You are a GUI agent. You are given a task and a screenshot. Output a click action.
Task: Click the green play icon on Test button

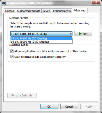(x=80, y=34)
